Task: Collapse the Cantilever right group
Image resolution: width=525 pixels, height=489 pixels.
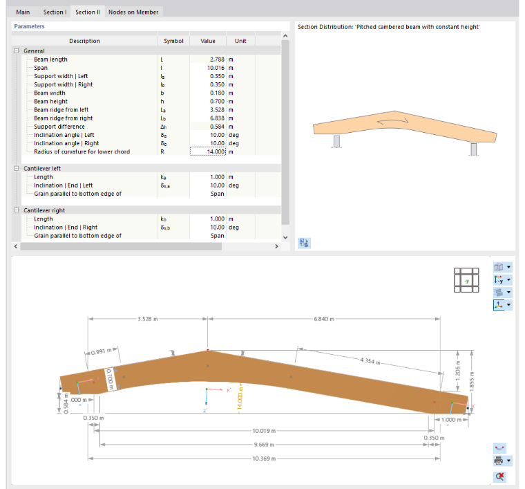Action: click(16, 210)
